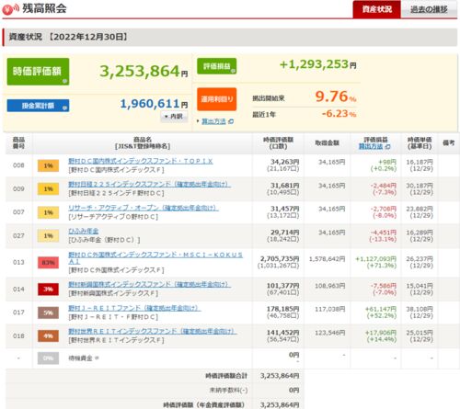
Task: Open 野村日経225インデックスファンド link
Action: [149, 184]
